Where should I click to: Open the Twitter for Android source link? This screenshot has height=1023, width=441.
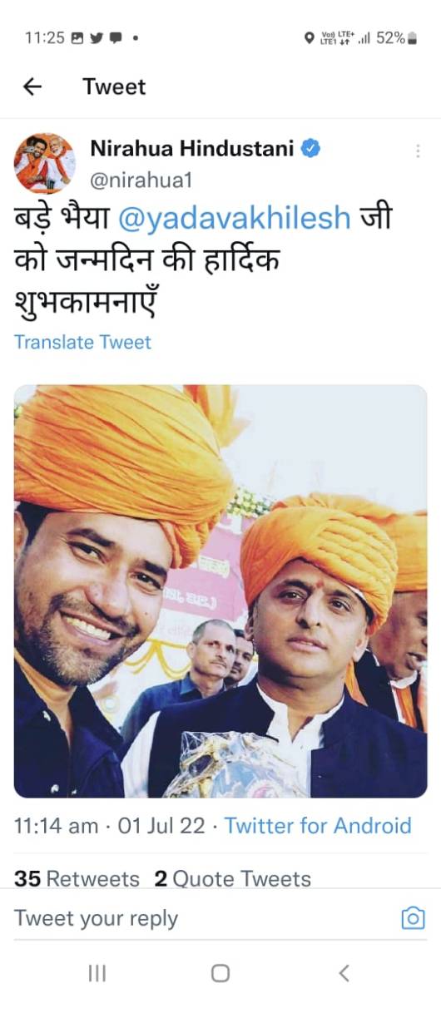(318, 825)
